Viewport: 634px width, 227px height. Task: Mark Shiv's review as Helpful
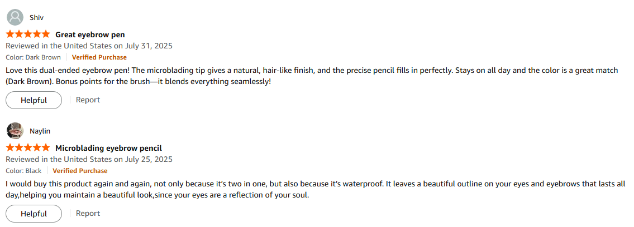tap(34, 100)
